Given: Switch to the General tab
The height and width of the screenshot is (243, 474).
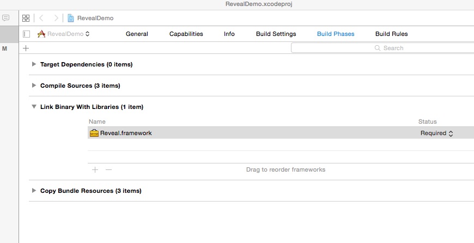Looking at the screenshot, I should [137, 34].
